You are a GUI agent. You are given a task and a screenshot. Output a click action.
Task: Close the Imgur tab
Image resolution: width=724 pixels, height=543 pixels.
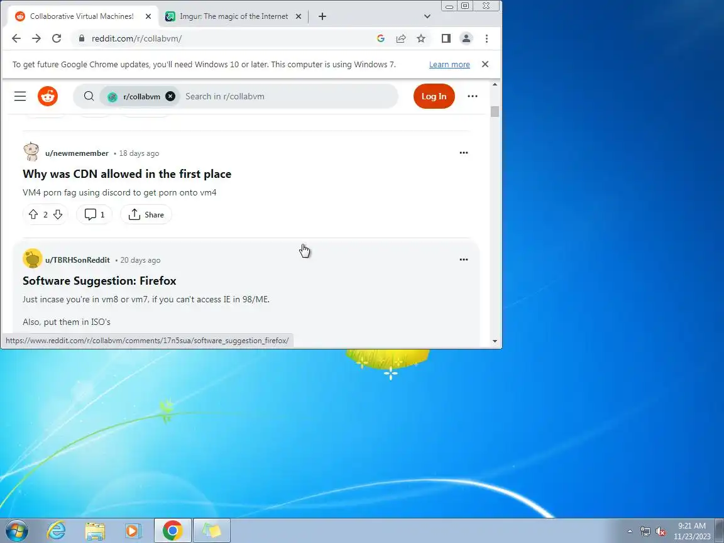tap(299, 16)
